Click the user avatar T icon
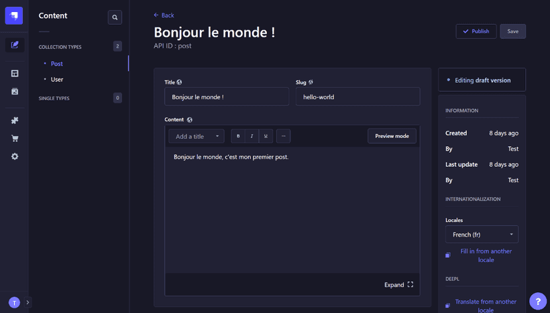The height and width of the screenshot is (313, 550). tap(14, 302)
